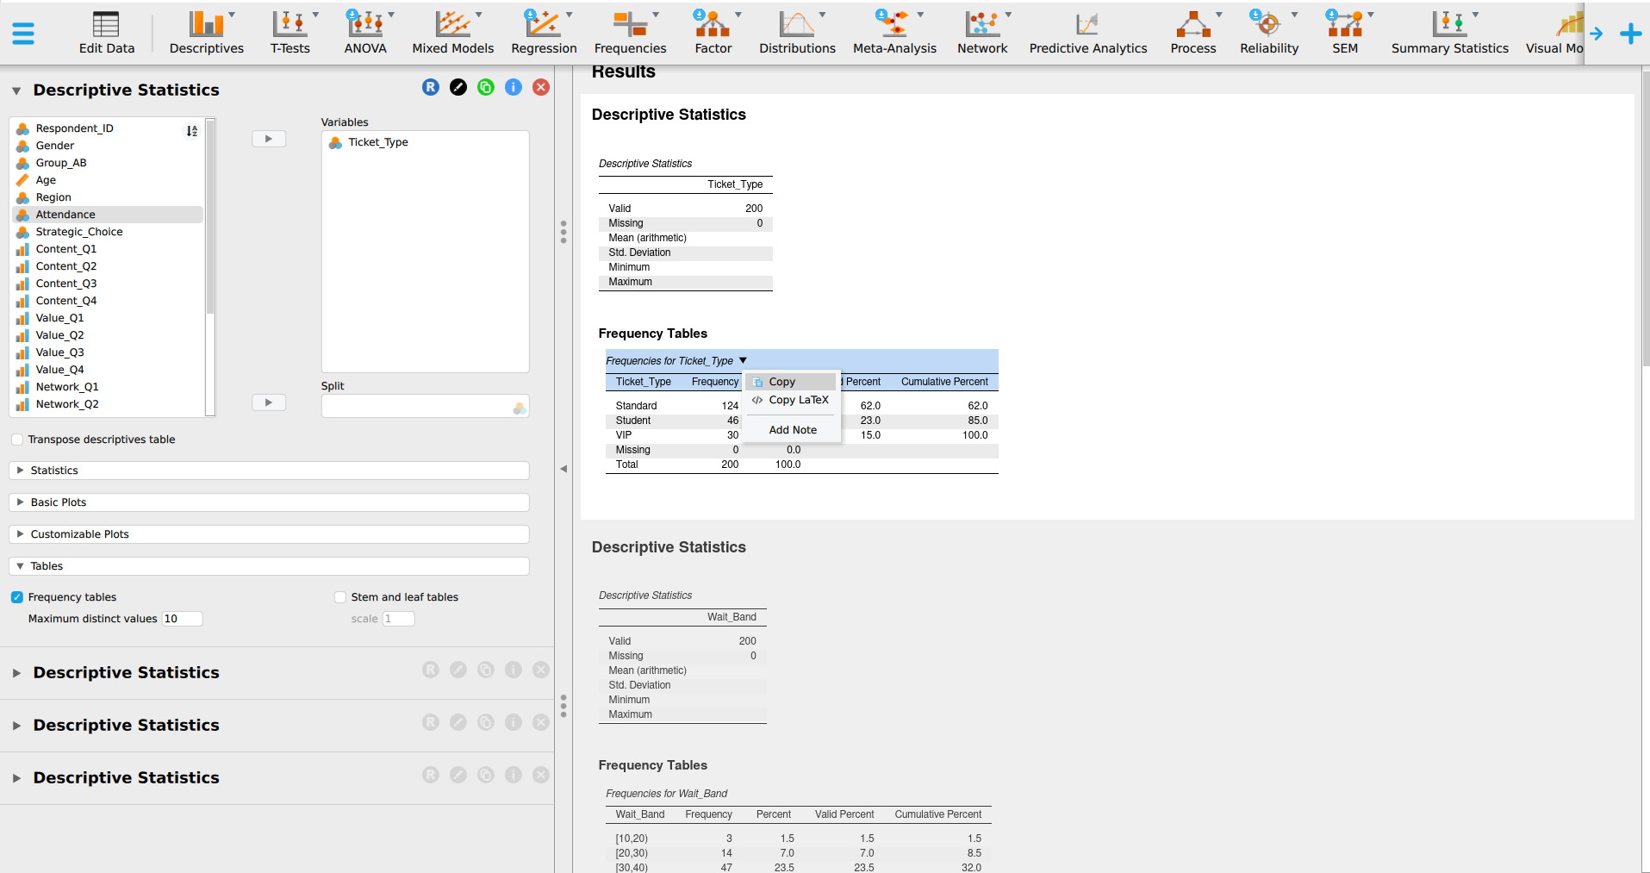This screenshot has height=873, width=1650.
Task: Click the arrow button to assign Split
Action: pos(269,402)
